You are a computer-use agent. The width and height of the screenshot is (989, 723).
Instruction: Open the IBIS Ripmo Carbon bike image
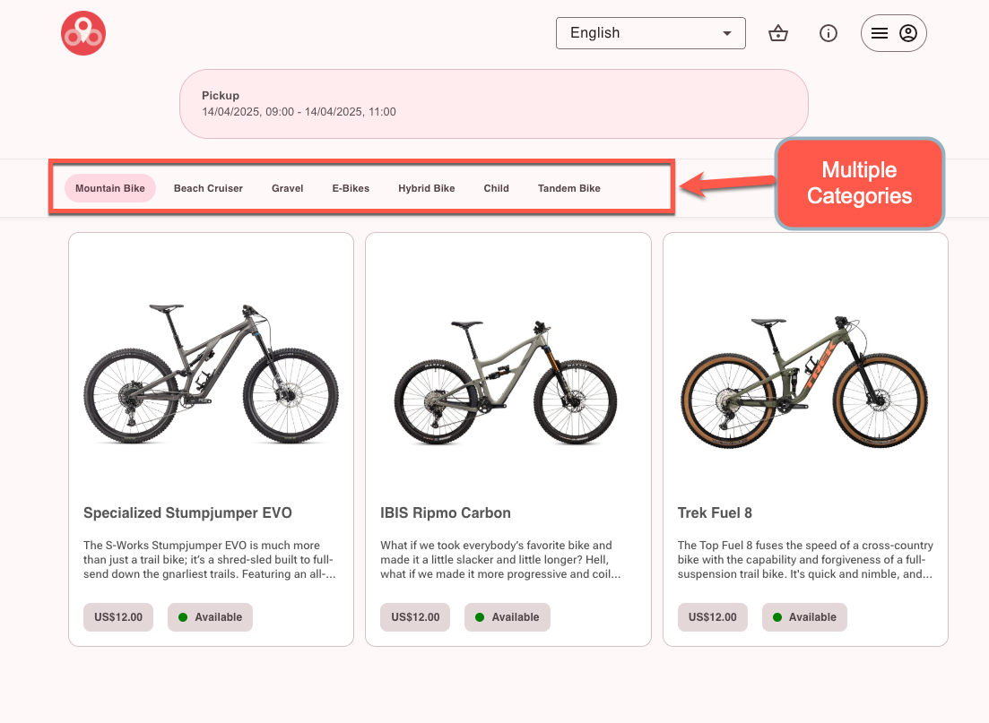tap(506, 382)
